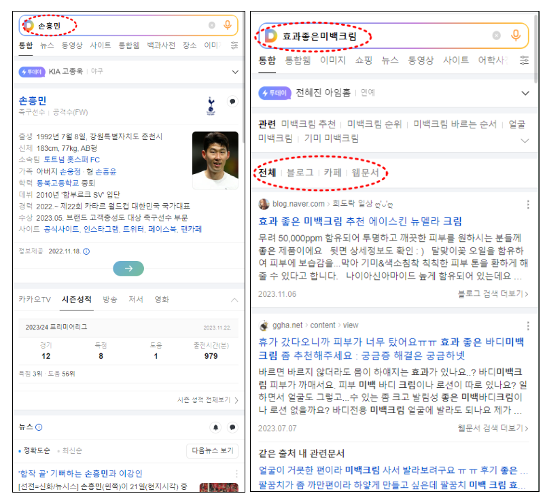Image resolution: width=547 pixels, height=498 pixels.
Task: Switch to the 카카오TV tab
Action: pyautogui.click(x=35, y=299)
